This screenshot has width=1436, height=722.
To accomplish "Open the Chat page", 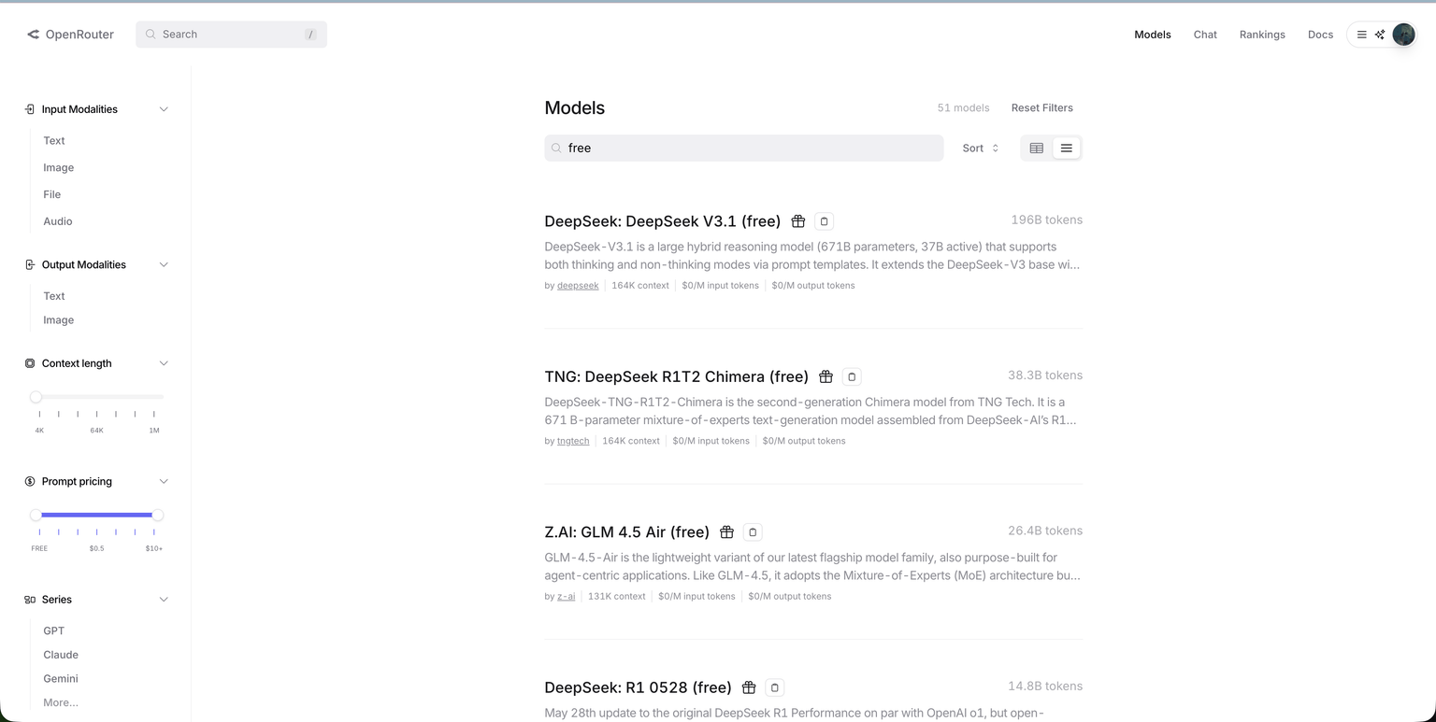I will (x=1204, y=35).
